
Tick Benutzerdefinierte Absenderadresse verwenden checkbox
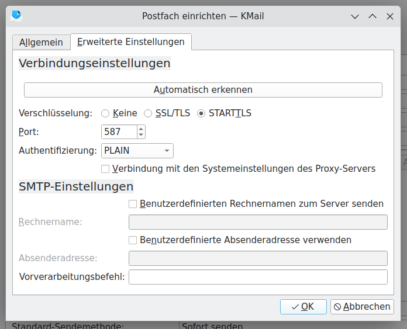(x=133, y=240)
